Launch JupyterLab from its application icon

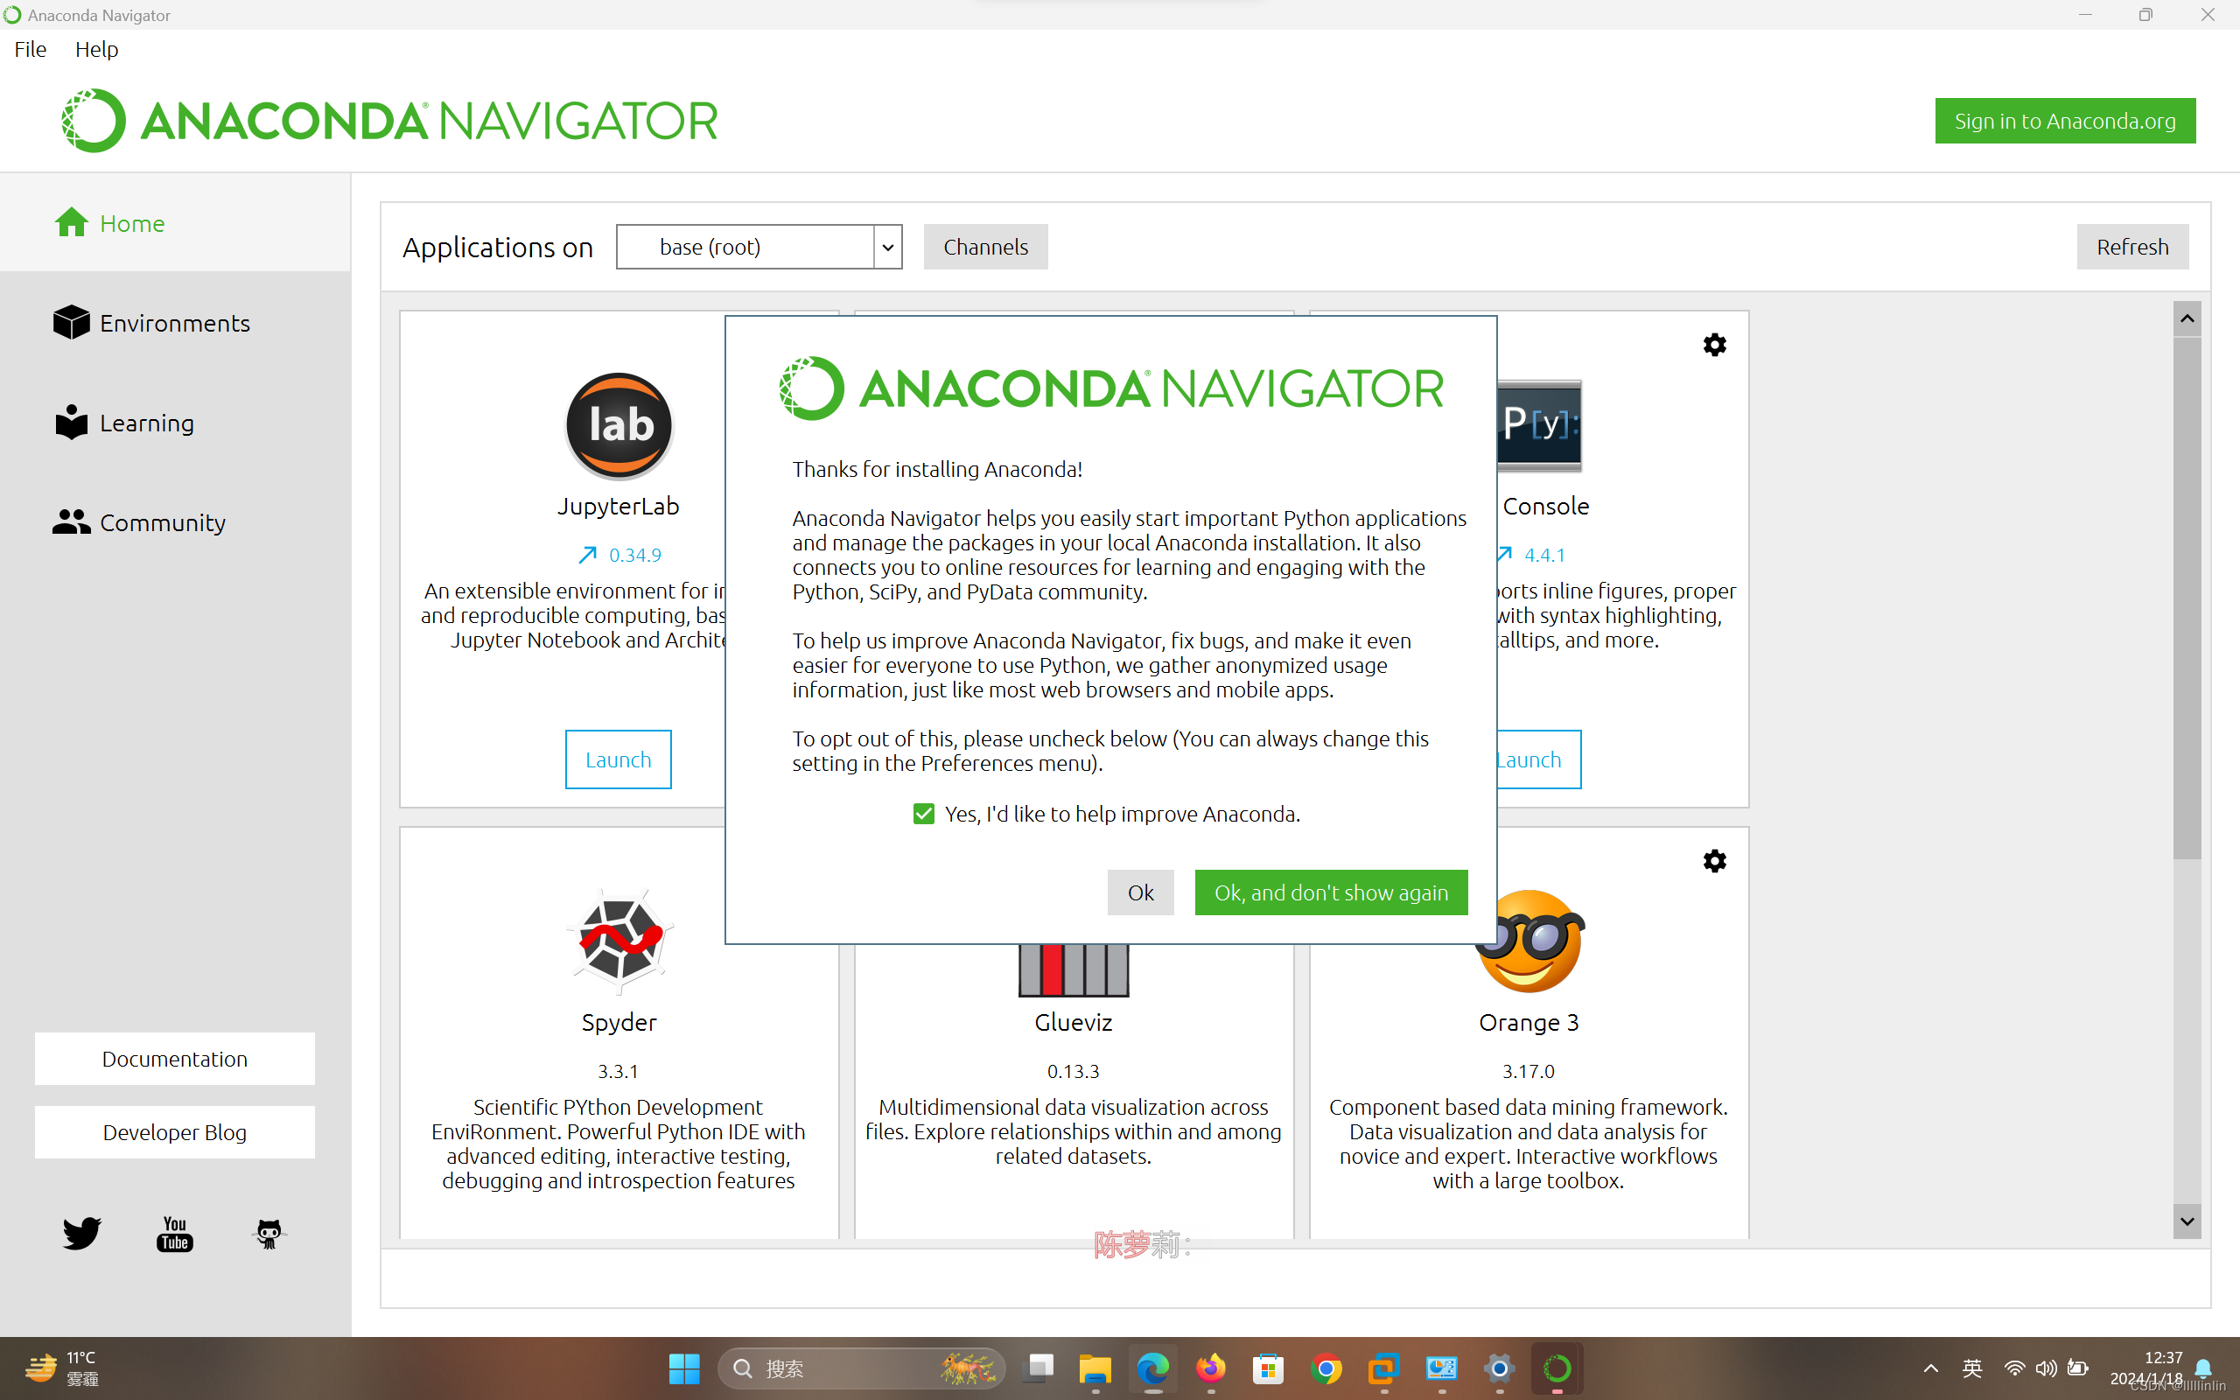(x=618, y=425)
